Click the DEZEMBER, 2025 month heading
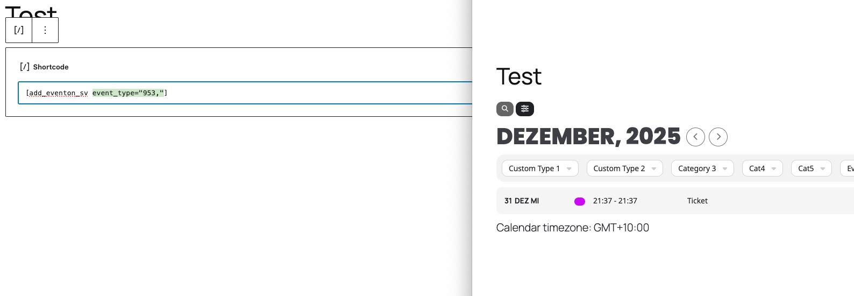The width and height of the screenshot is (854, 296). (588, 137)
